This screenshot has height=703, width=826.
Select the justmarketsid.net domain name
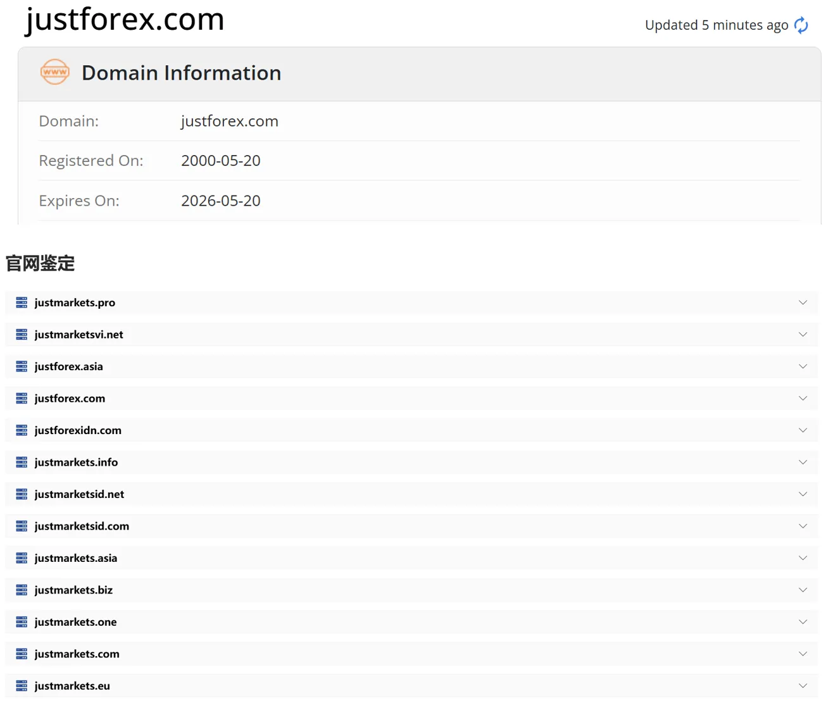coord(79,494)
